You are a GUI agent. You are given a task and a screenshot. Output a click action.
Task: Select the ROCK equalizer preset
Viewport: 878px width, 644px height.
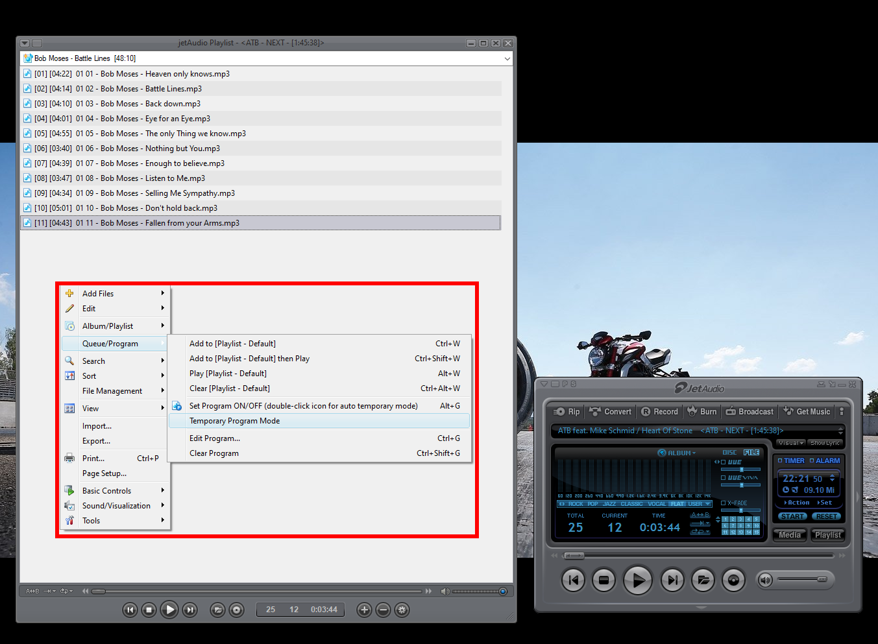[x=576, y=504]
